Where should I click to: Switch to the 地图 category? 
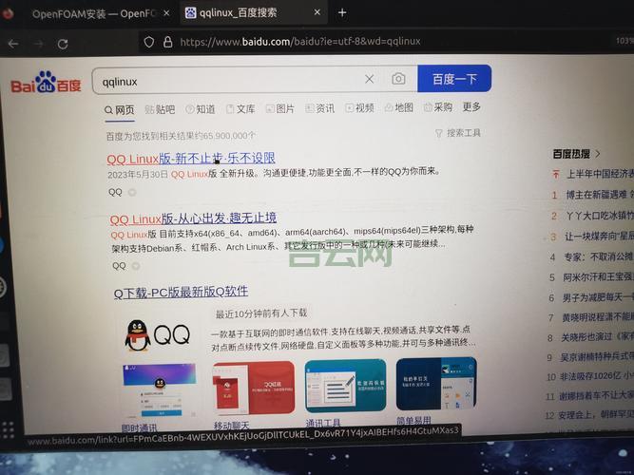point(398,107)
